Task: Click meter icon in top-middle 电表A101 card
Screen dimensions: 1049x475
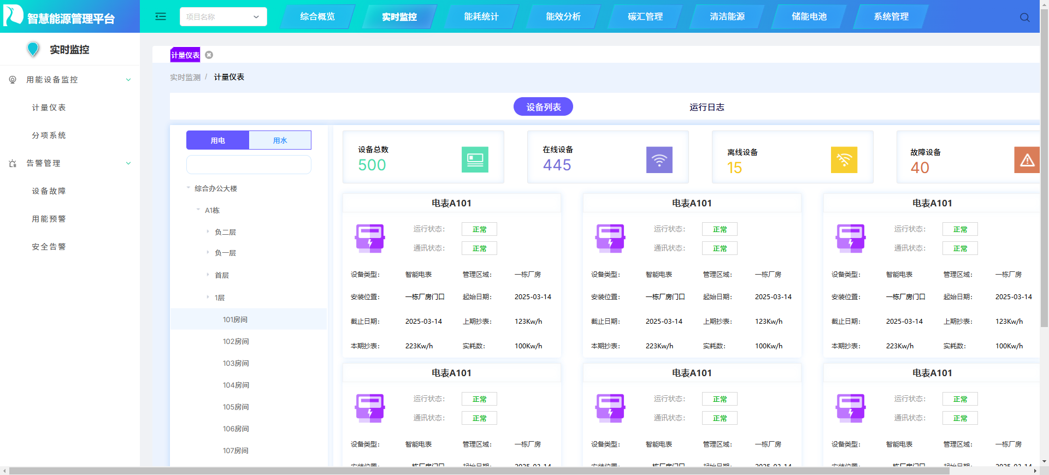Action: [610, 238]
